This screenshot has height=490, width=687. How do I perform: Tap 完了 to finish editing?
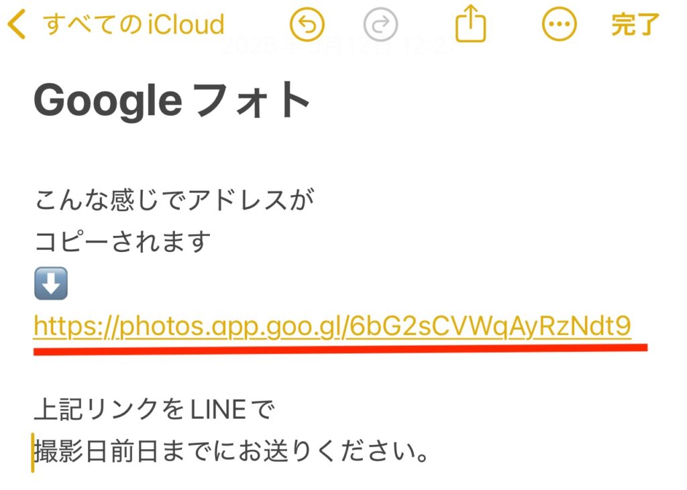click(635, 25)
